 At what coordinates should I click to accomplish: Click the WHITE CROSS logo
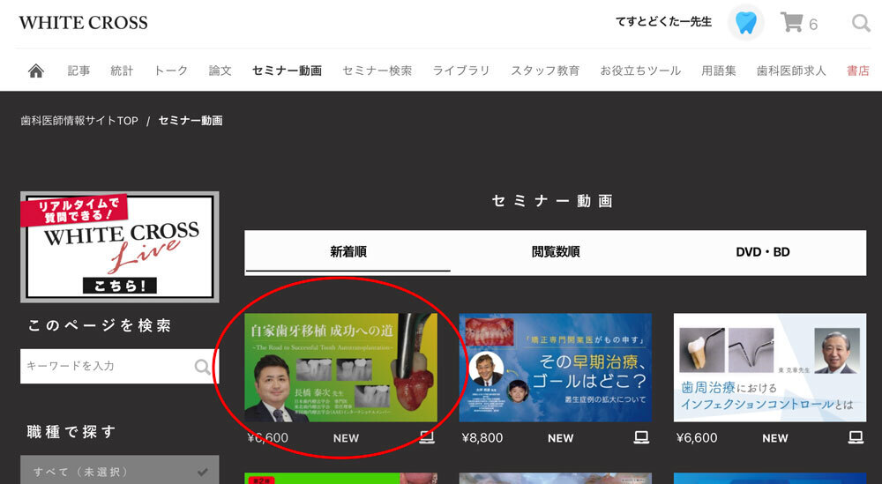[x=83, y=23]
